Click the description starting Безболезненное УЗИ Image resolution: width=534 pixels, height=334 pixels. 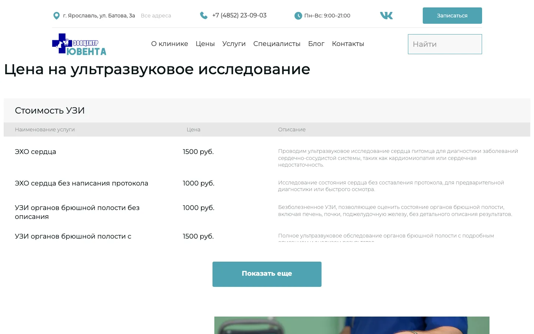(395, 211)
